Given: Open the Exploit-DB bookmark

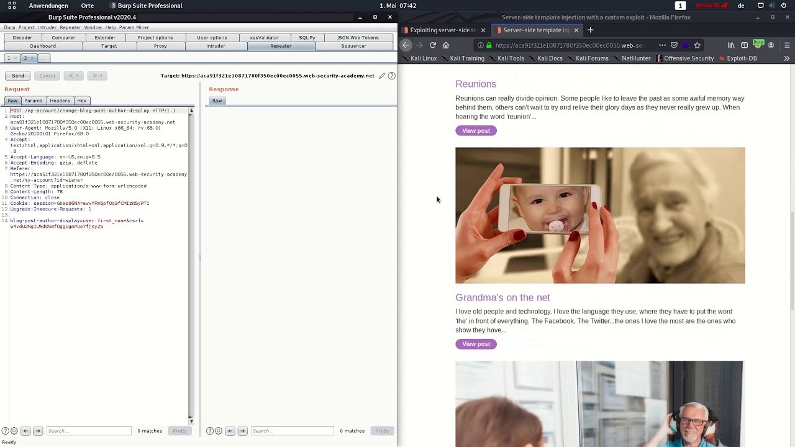Looking at the screenshot, I should coord(738,58).
